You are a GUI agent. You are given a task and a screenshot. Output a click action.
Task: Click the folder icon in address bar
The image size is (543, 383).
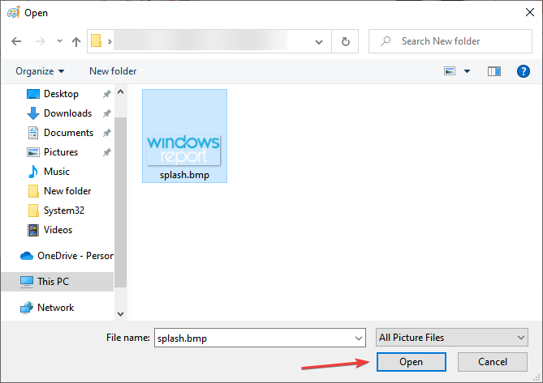point(96,41)
